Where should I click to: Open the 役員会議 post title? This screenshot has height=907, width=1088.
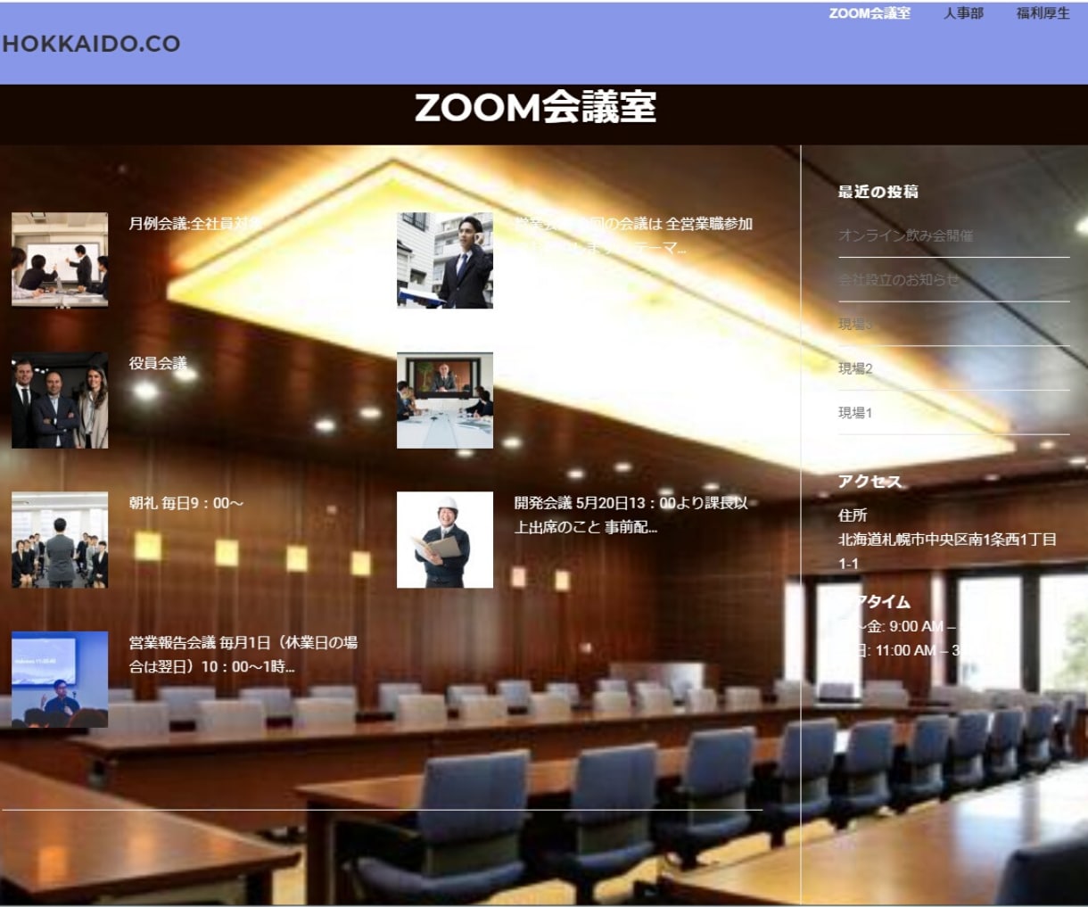coord(158,363)
